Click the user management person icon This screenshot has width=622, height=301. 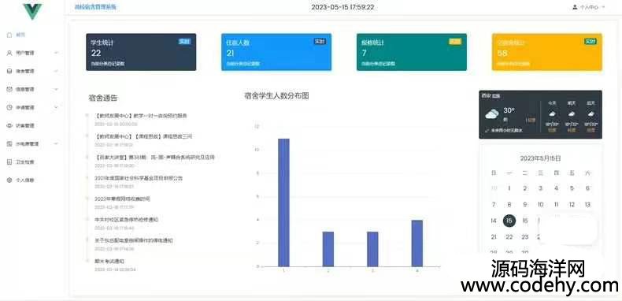(x=9, y=53)
